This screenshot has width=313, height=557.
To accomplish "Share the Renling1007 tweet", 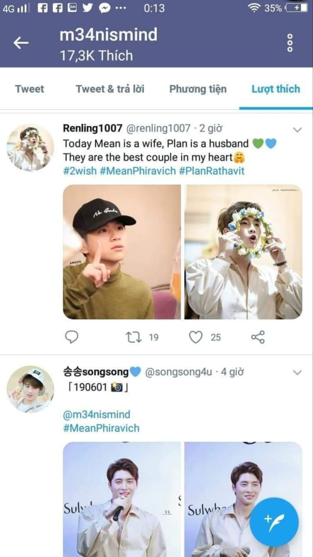I will (x=258, y=337).
